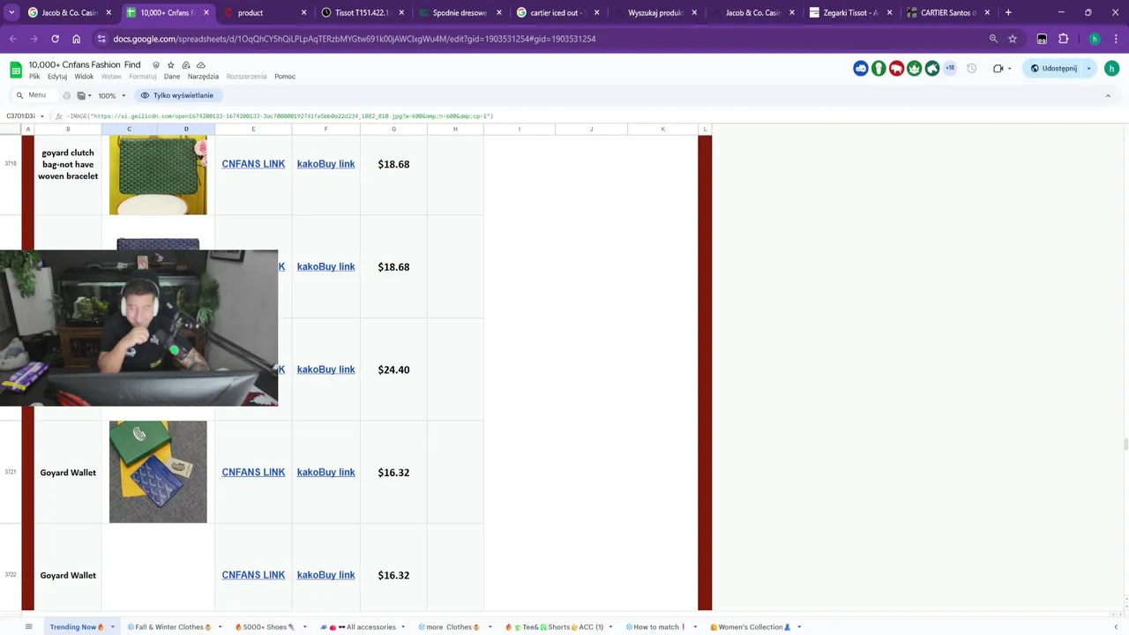Open the Narzędzia menu

point(203,77)
